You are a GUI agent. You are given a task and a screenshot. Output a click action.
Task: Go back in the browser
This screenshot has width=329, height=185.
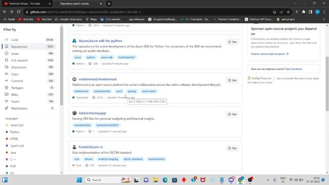(5, 12)
